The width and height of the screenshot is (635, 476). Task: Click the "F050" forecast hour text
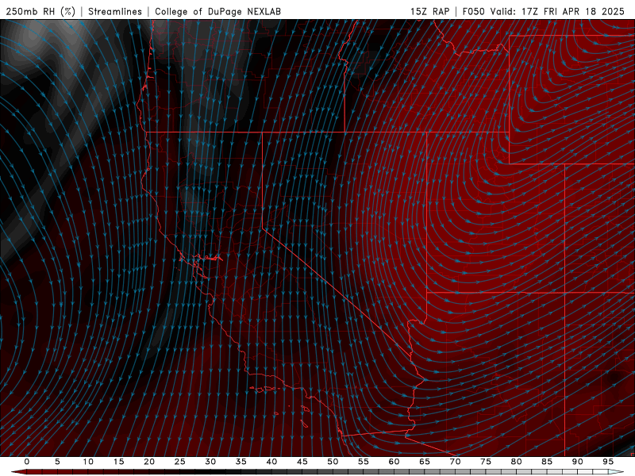tap(474, 11)
